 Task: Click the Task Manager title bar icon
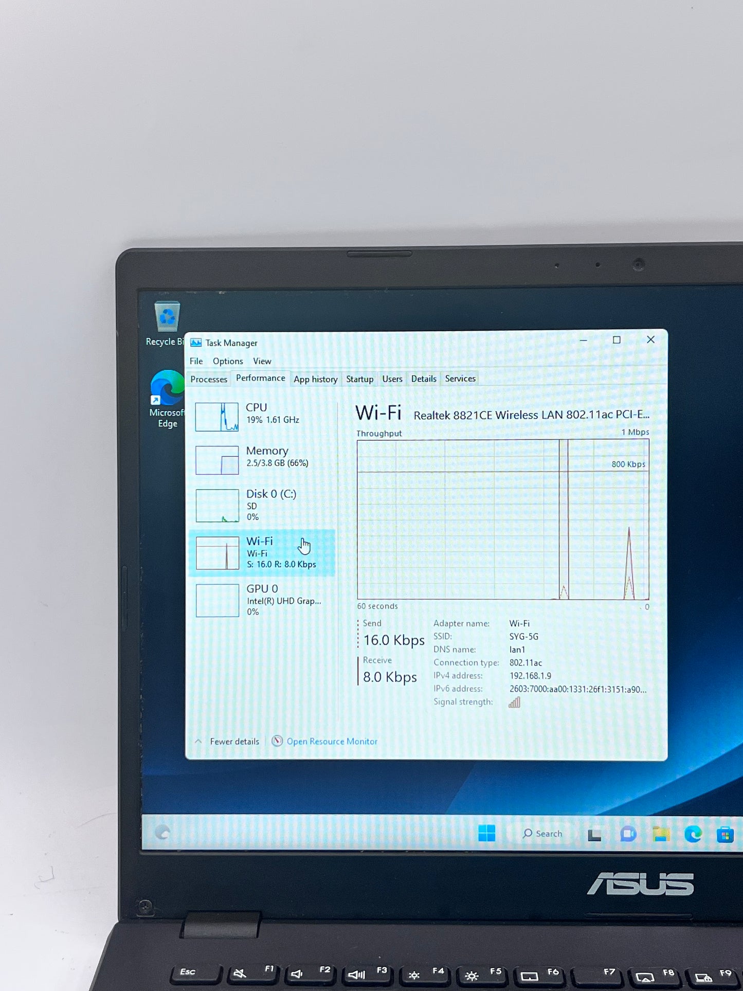(196, 343)
